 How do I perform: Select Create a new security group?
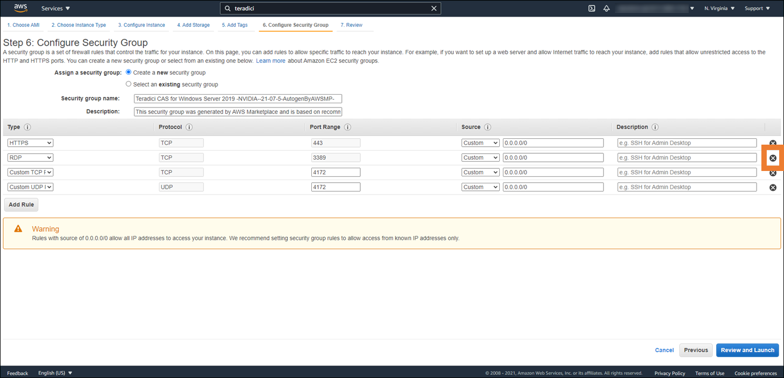coord(128,72)
